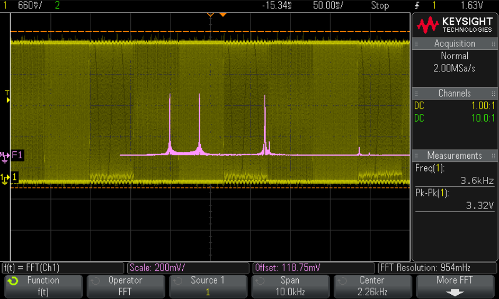
Task: Click the trigger level 1.63V readout
Action: click(x=472, y=5)
